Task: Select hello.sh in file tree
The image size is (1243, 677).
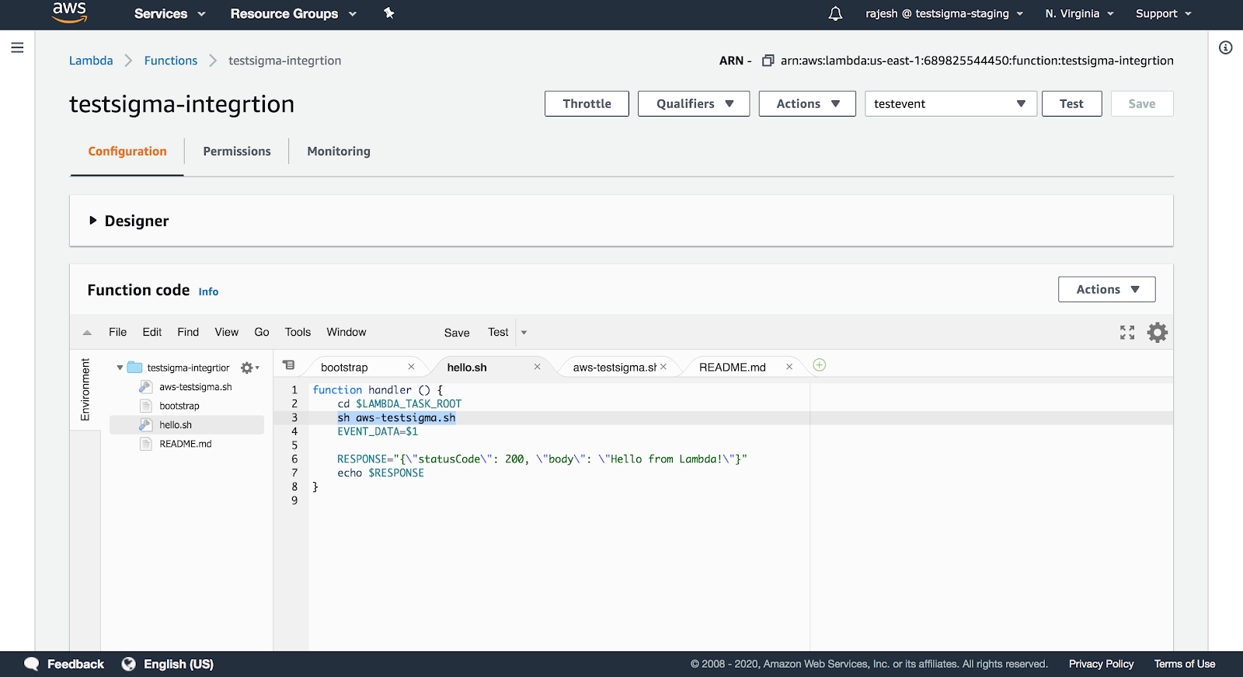Action: point(186,425)
